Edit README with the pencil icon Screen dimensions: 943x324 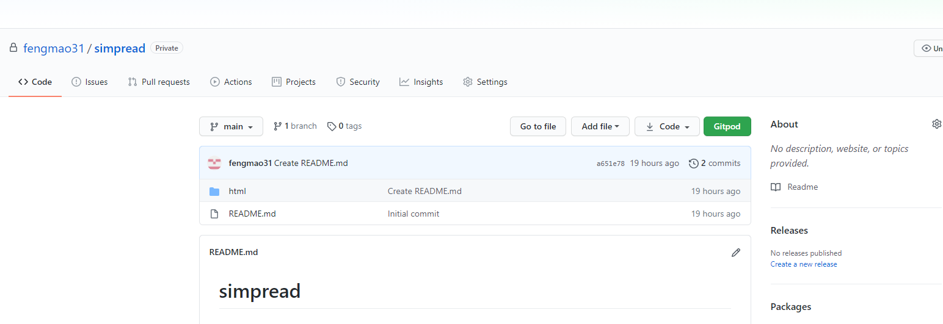pos(736,252)
